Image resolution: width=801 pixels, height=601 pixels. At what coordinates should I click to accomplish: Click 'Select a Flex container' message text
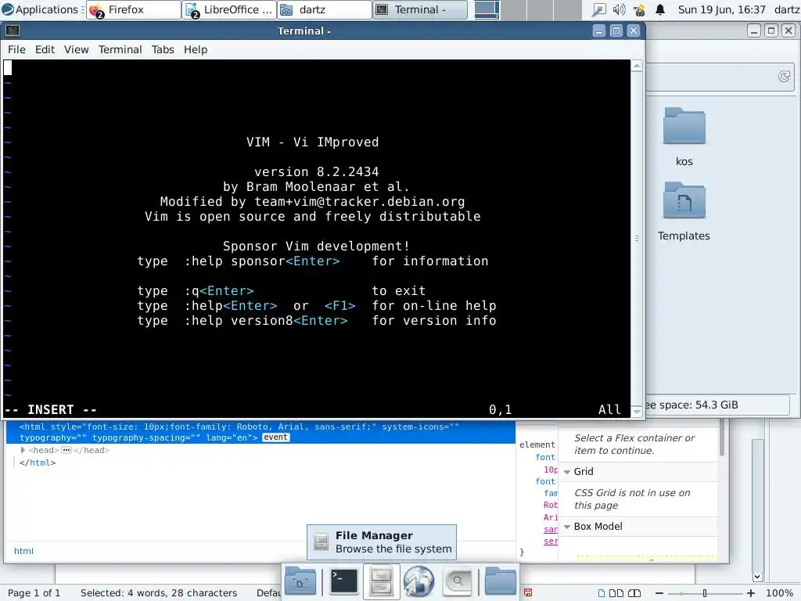click(634, 444)
